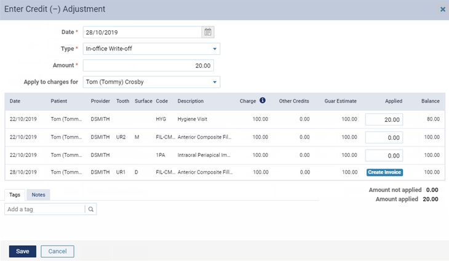This screenshot has height=261, width=449.
Task: Select the Tags tab
Action: pyautogui.click(x=15, y=195)
